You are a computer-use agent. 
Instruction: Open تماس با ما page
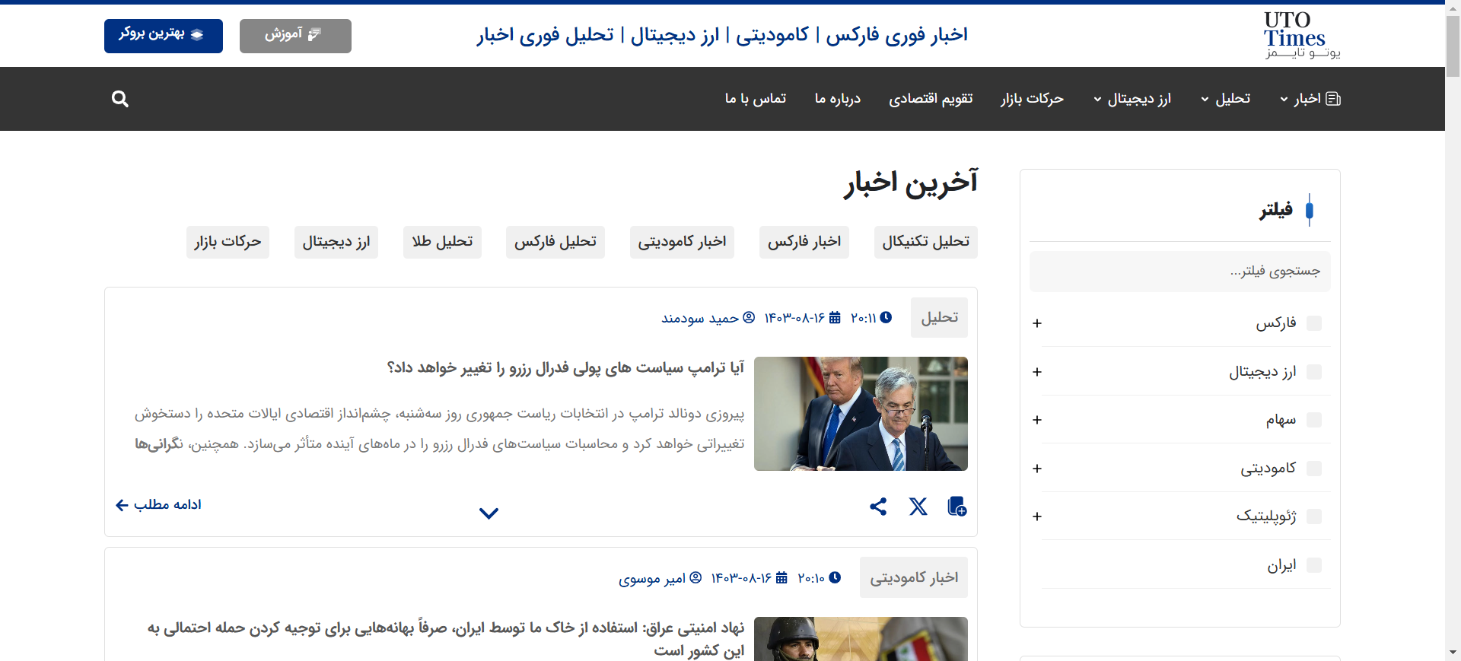tap(756, 99)
